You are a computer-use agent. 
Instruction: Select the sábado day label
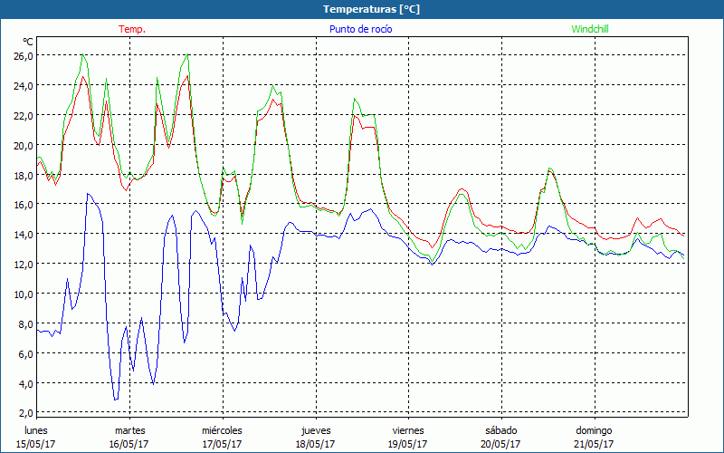500,430
